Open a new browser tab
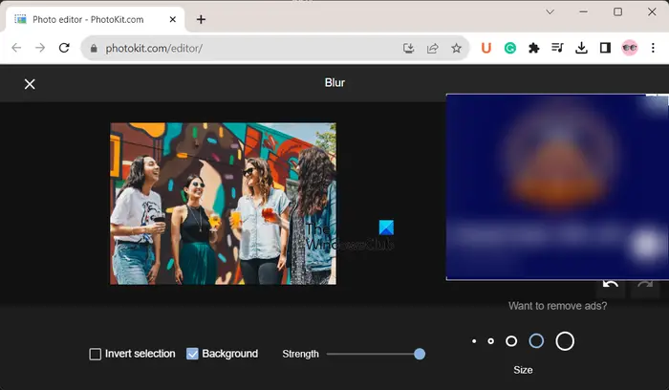This screenshot has width=669, height=390. click(x=201, y=20)
